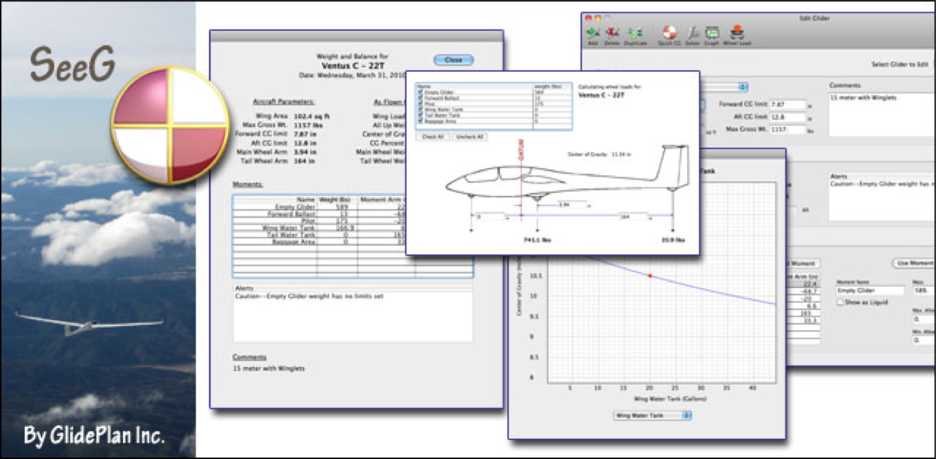
Task: Toggle the Forward Ballast checkbox in wheel loads
Action: tap(421, 97)
